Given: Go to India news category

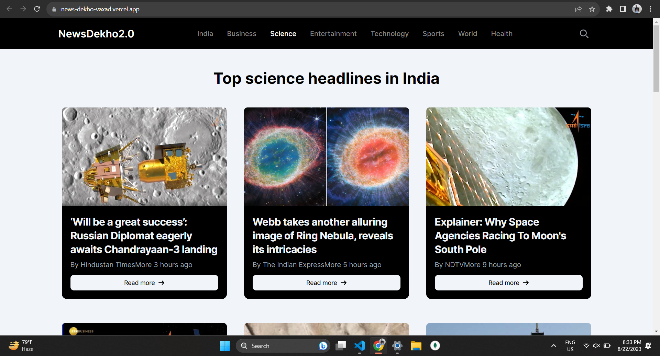Looking at the screenshot, I should pyautogui.click(x=205, y=34).
